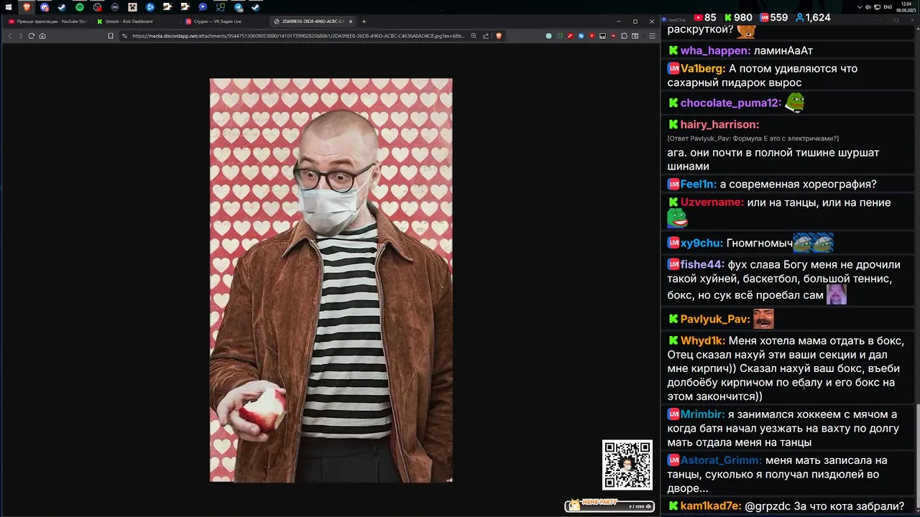
Task: Open the volume control in tray
Action: (x=868, y=7)
